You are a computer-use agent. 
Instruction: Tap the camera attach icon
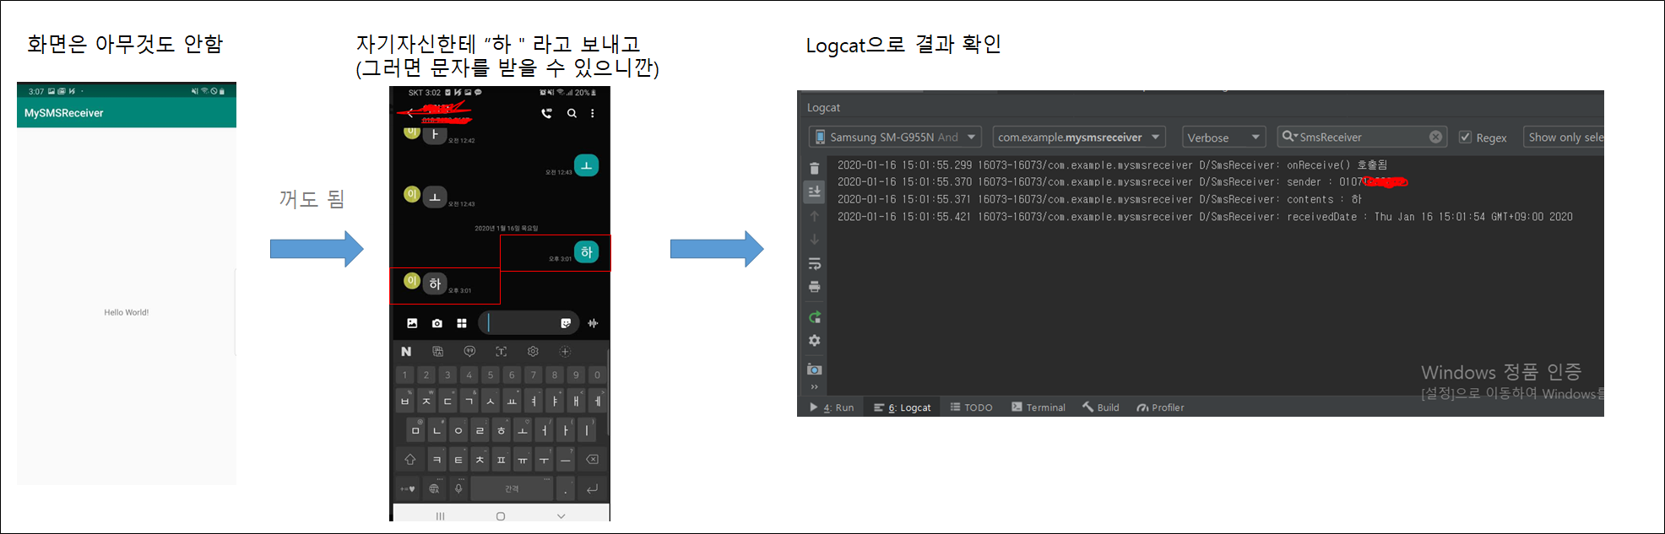pyautogui.click(x=437, y=323)
